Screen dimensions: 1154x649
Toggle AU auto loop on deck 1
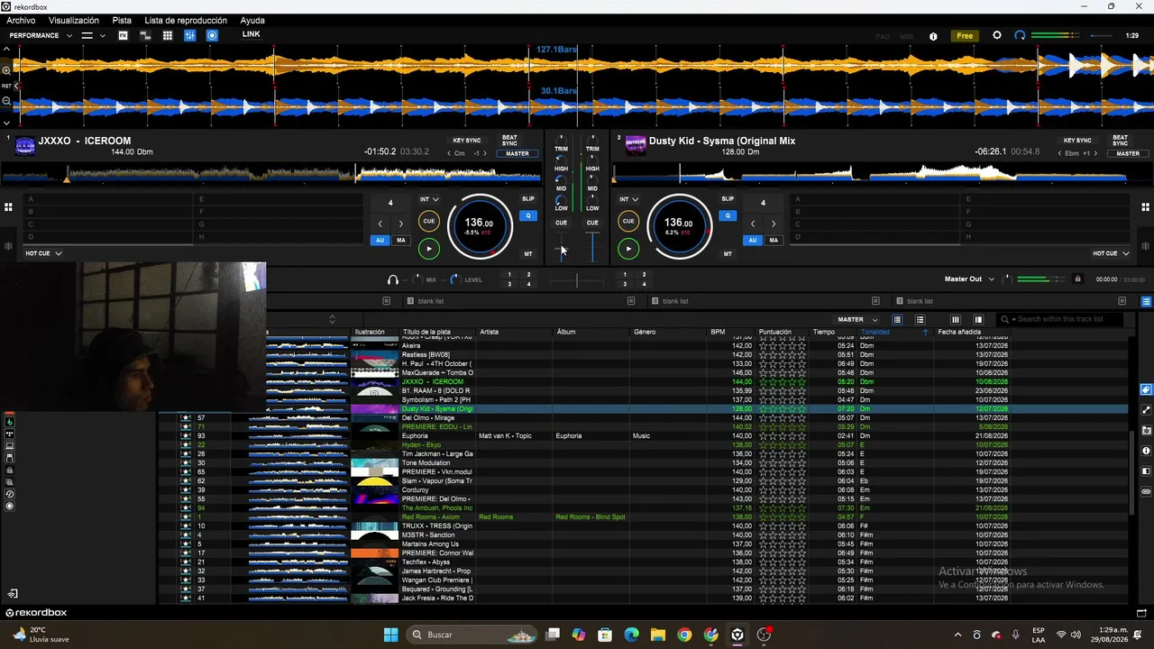tap(380, 241)
